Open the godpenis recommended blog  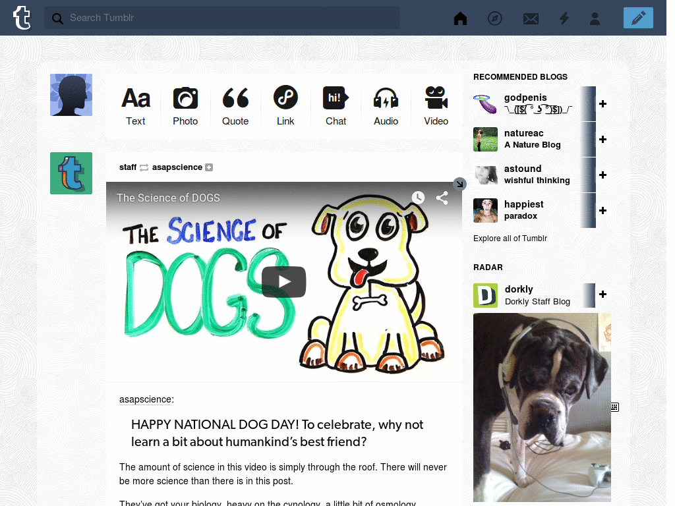point(525,98)
